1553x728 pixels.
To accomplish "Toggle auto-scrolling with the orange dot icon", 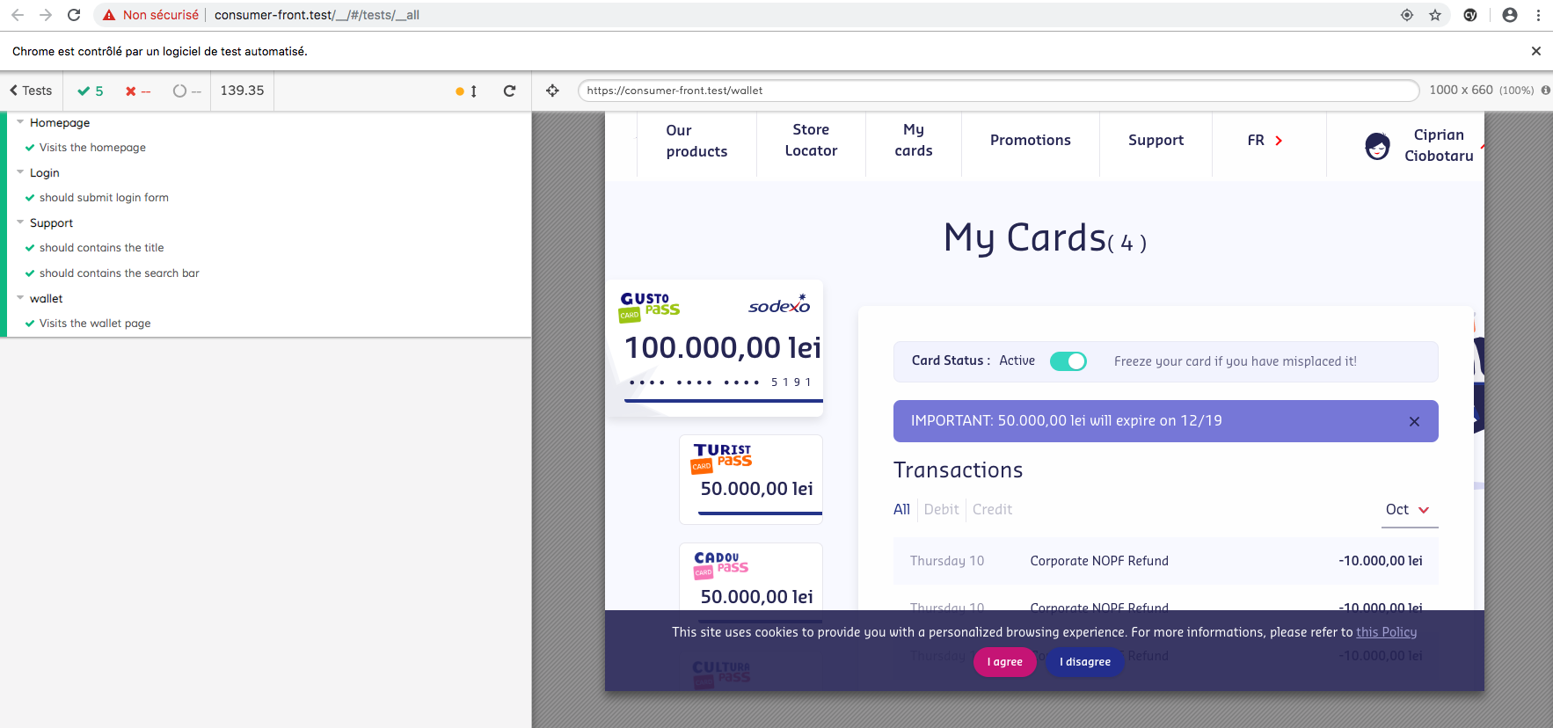I will [x=466, y=91].
